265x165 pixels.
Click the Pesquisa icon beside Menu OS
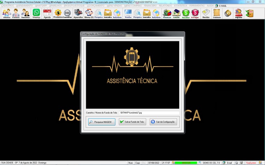click(98, 14)
